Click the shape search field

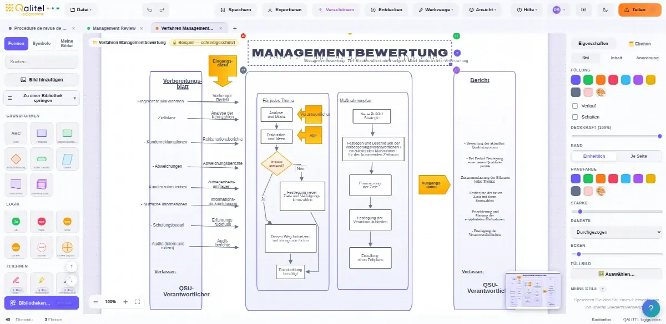click(x=42, y=61)
